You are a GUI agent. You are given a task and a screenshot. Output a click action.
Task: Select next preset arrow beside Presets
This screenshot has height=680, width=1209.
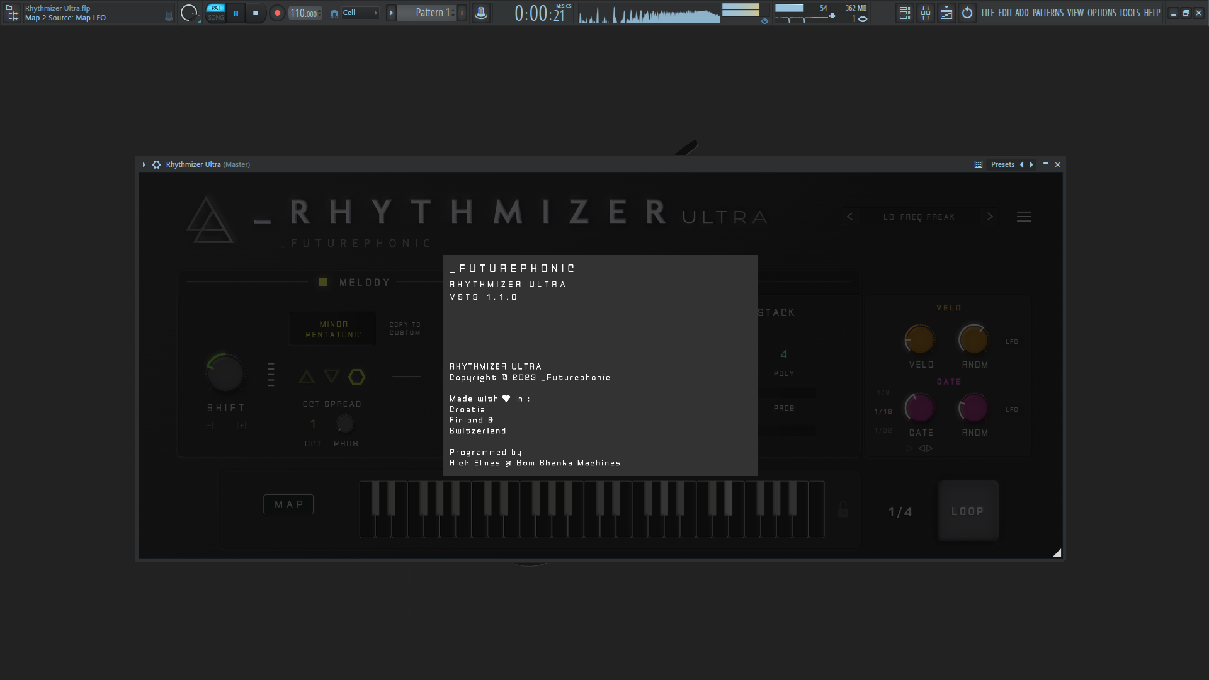(1031, 164)
